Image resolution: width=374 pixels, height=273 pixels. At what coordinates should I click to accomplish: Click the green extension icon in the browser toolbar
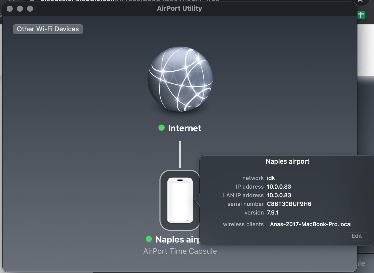[361, 15]
